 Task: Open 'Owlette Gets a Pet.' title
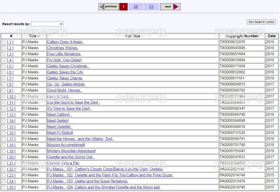pyautogui.click(x=64, y=163)
